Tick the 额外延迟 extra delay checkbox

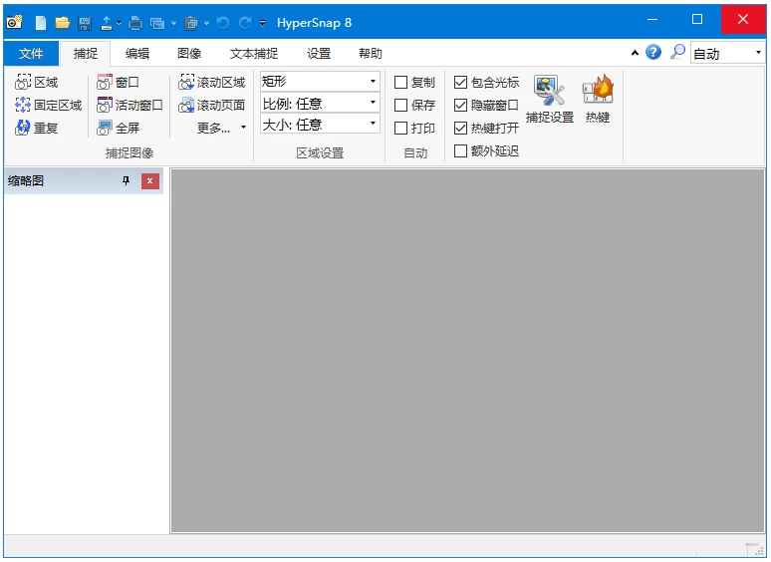click(461, 151)
